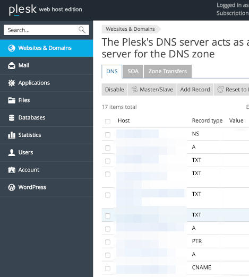Click the CNAME record type cell

(201, 267)
